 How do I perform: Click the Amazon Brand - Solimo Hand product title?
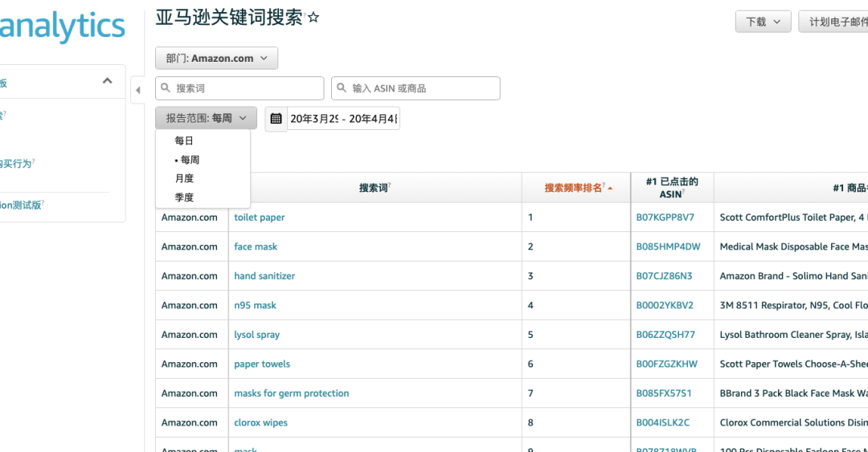[x=793, y=276]
